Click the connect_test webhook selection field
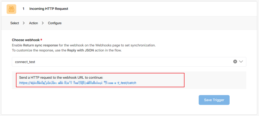 click(122, 62)
